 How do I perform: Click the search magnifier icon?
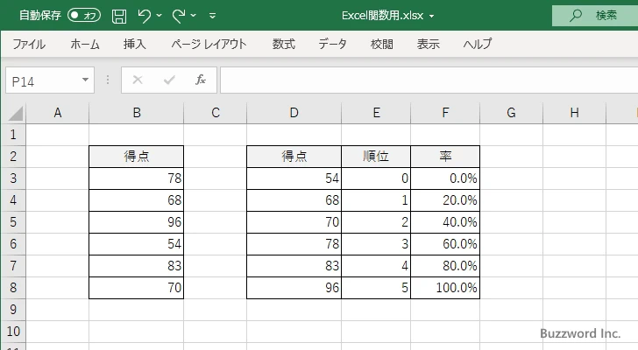[x=576, y=16]
